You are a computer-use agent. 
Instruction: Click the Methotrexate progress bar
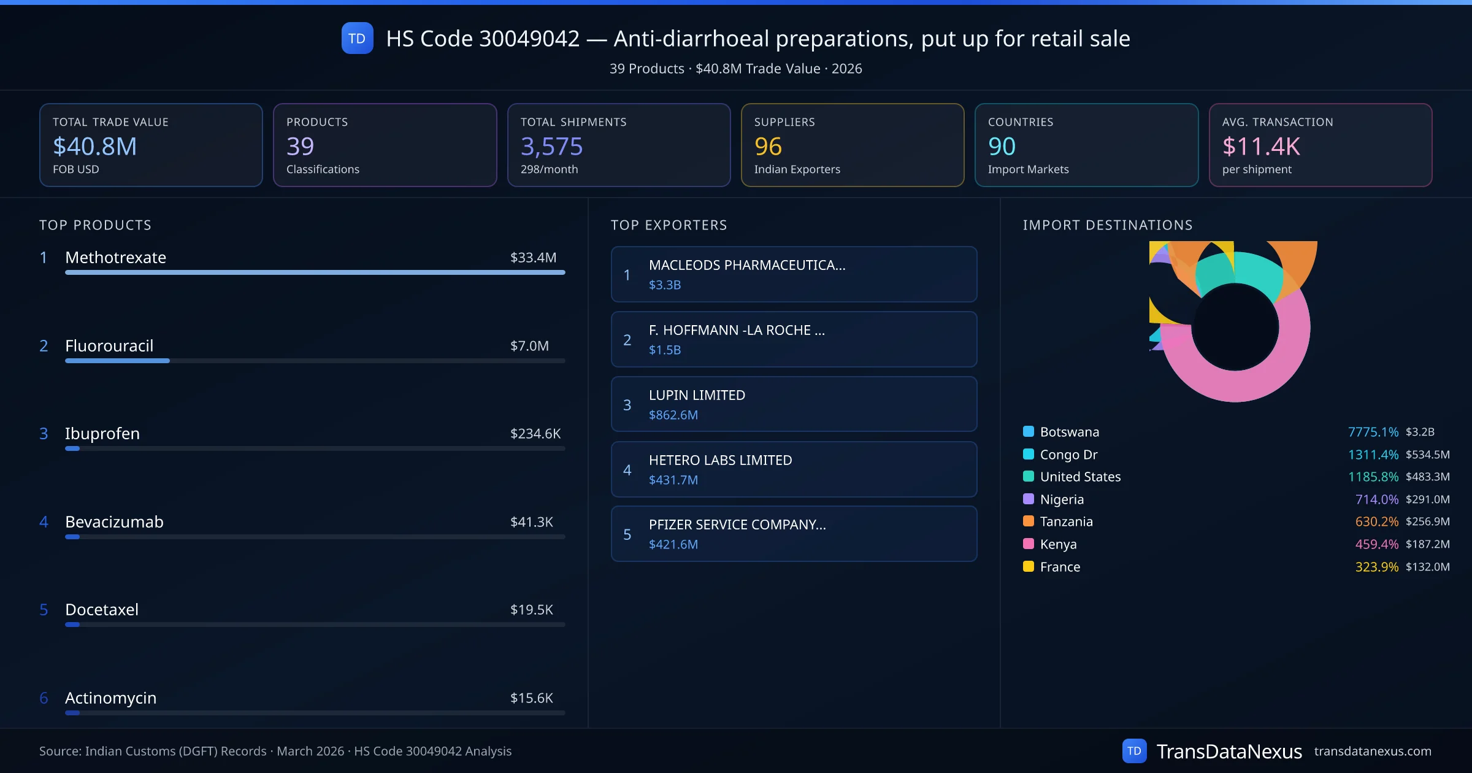pos(315,272)
